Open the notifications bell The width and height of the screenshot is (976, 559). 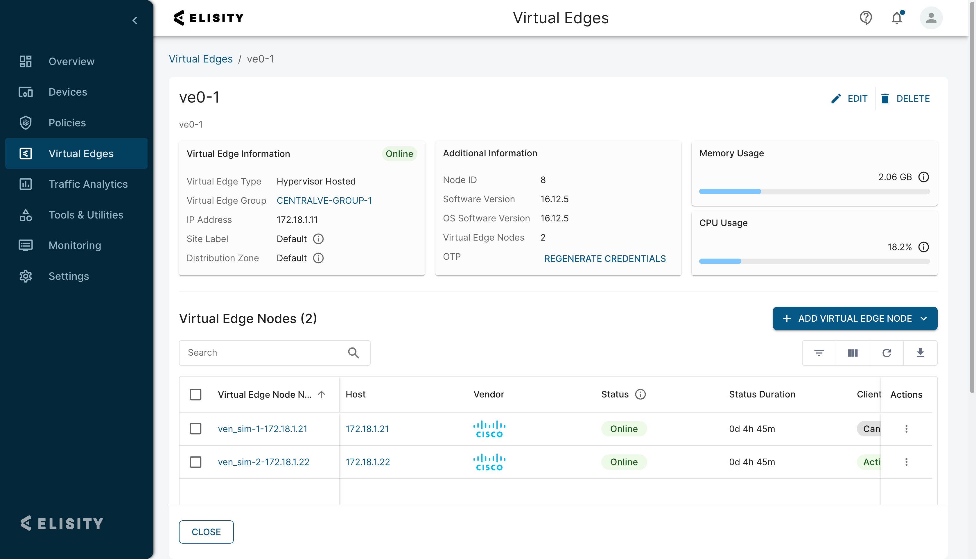[897, 18]
